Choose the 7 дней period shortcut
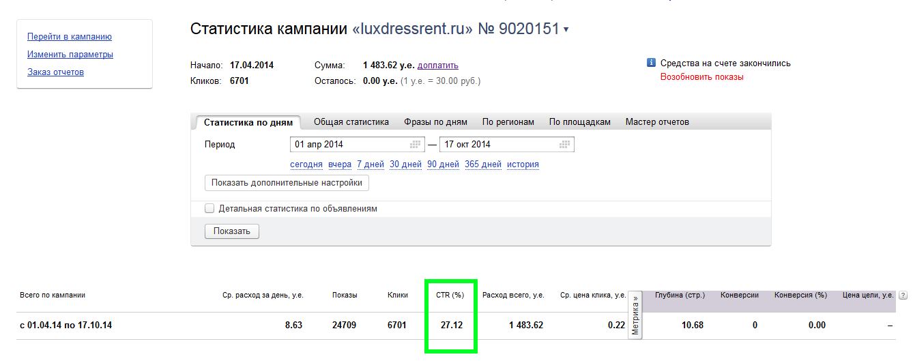The height and width of the screenshot is (361, 913). click(371, 164)
